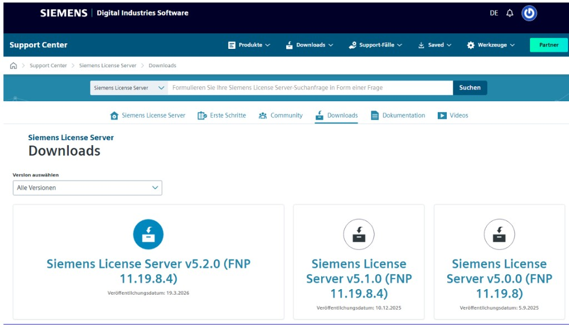Click the Erste Schritte tab icon
This screenshot has height=328, width=569.
click(202, 116)
